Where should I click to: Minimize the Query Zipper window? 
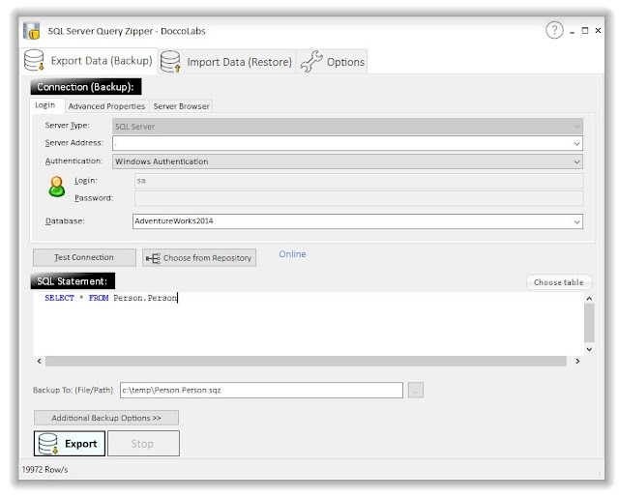[572, 31]
